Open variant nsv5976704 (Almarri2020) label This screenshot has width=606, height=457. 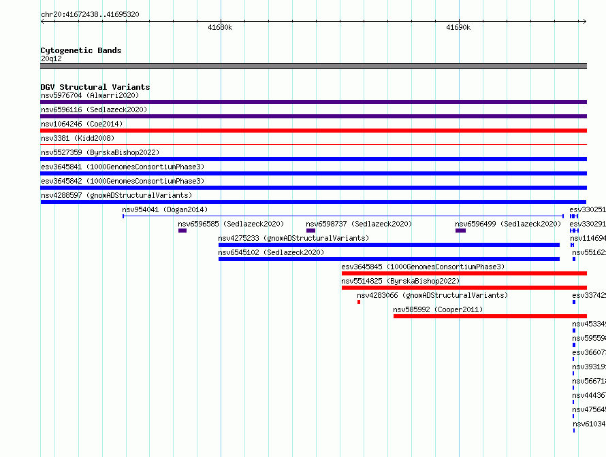pos(90,95)
